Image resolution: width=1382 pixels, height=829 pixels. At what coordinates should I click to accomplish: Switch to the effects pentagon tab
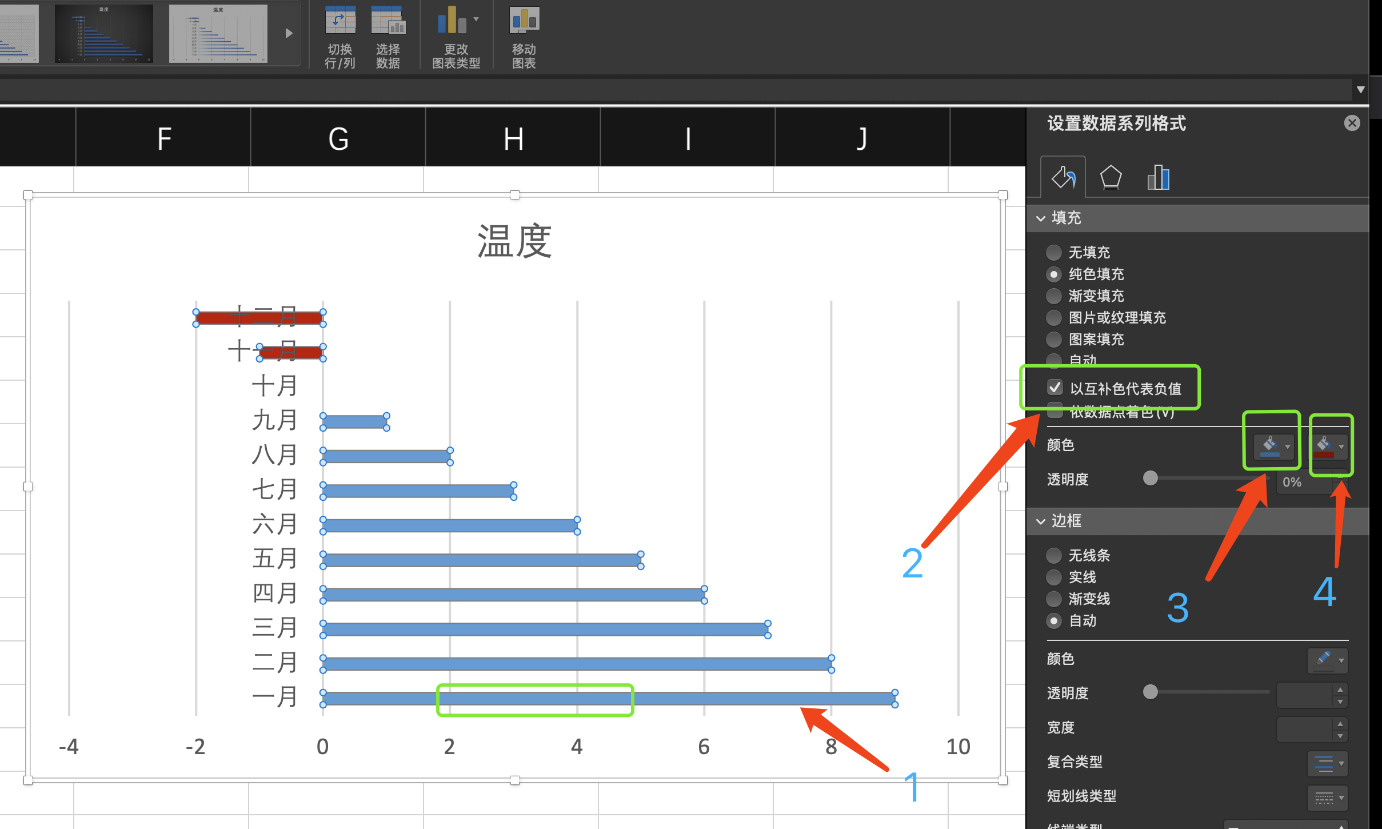pos(1110,177)
